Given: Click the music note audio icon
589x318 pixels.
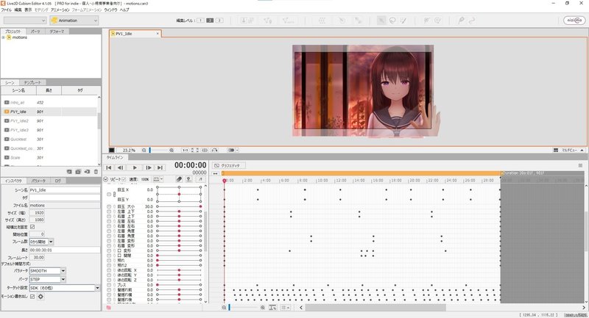Looking at the screenshot, I should click(201, 179).
